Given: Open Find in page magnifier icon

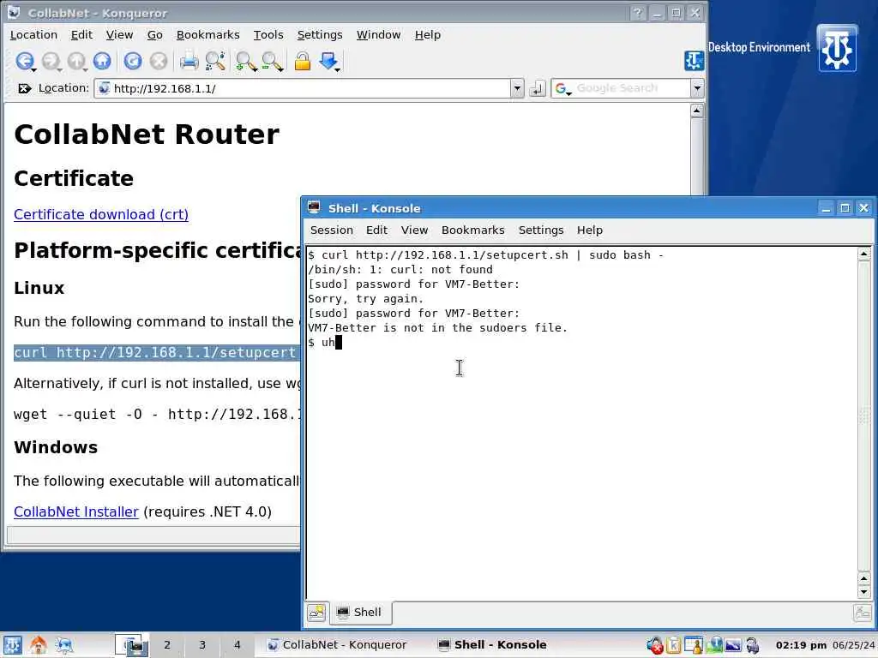Looking at the screenshot, I should tap(215, 61).
